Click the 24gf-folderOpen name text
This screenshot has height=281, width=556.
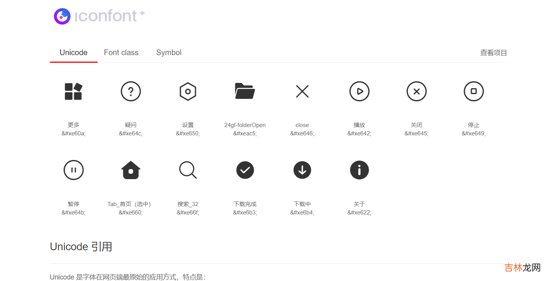[245, 125]
